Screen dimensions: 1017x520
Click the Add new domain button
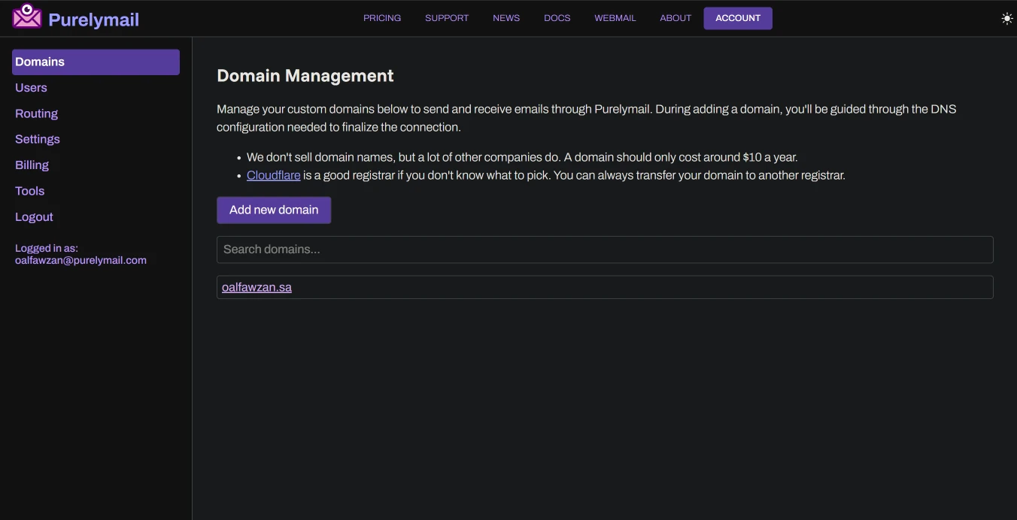point(274,210)
